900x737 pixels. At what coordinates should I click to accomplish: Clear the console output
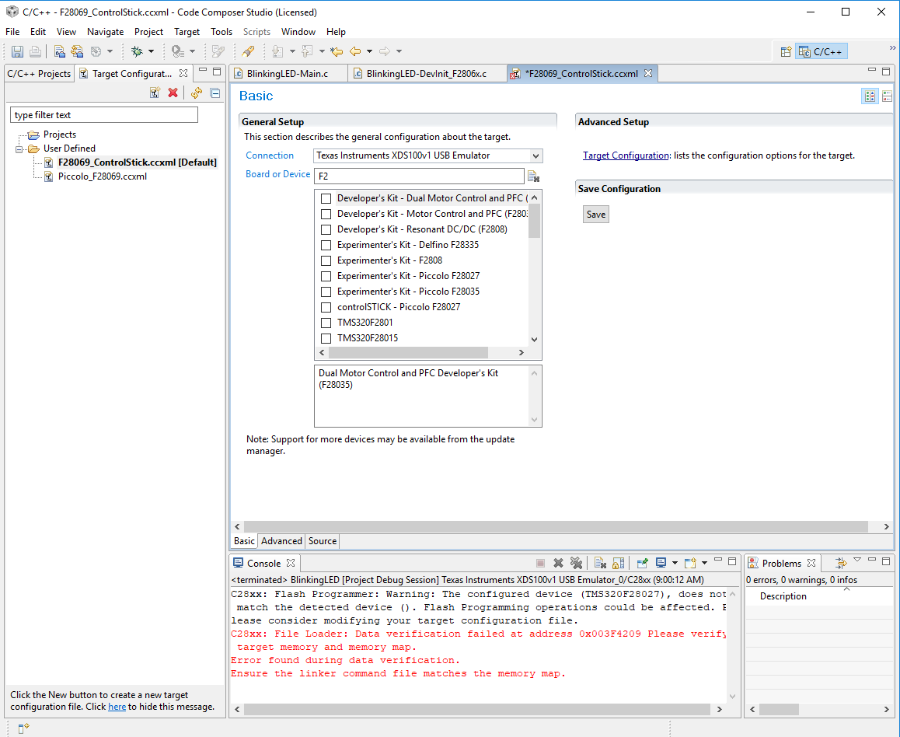coord(599,563)
